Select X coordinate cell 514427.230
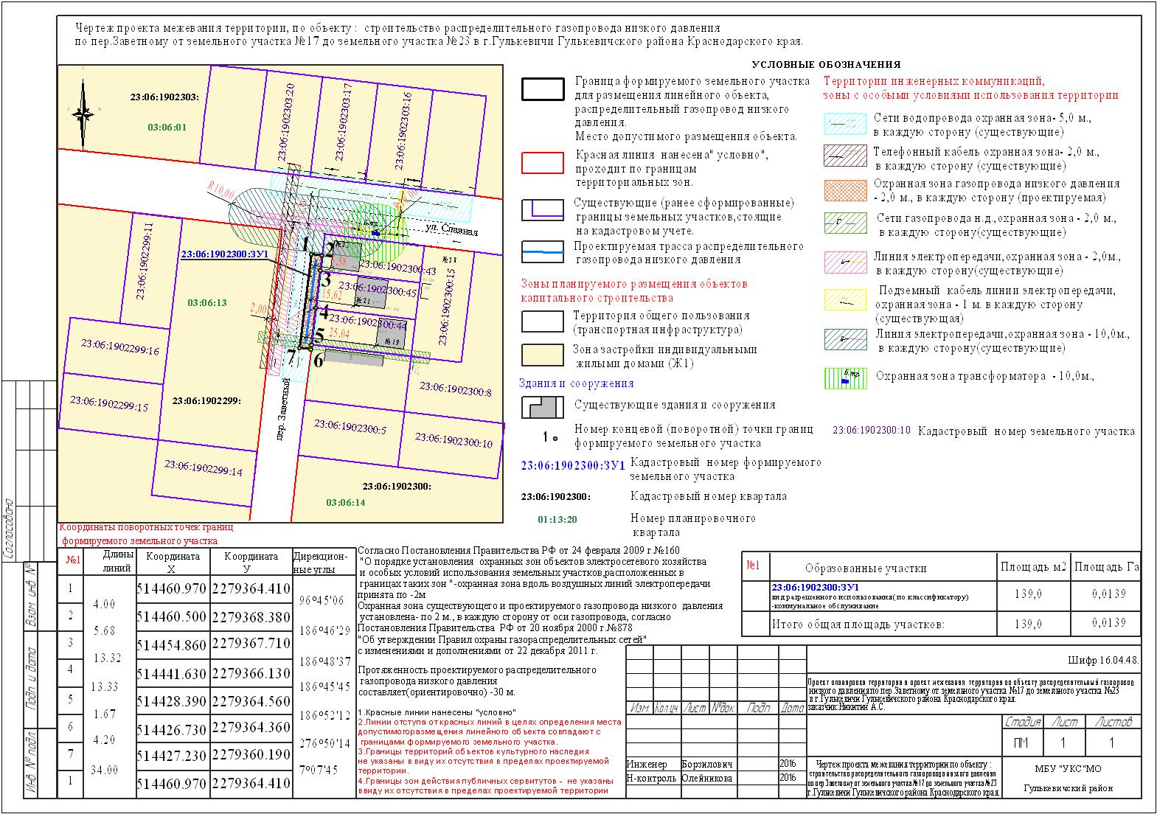This screenshot has width=1157, height=814. click(x=172, y=756)
